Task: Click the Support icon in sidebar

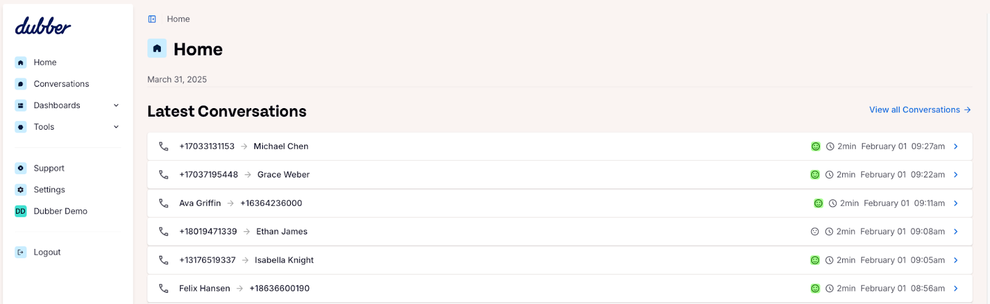Action: (x=20, y=168)
